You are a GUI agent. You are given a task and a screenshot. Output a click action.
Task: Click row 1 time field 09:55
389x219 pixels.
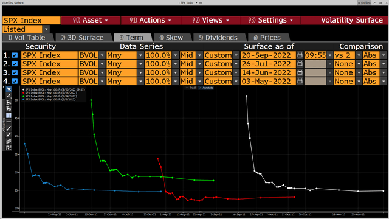315,55
